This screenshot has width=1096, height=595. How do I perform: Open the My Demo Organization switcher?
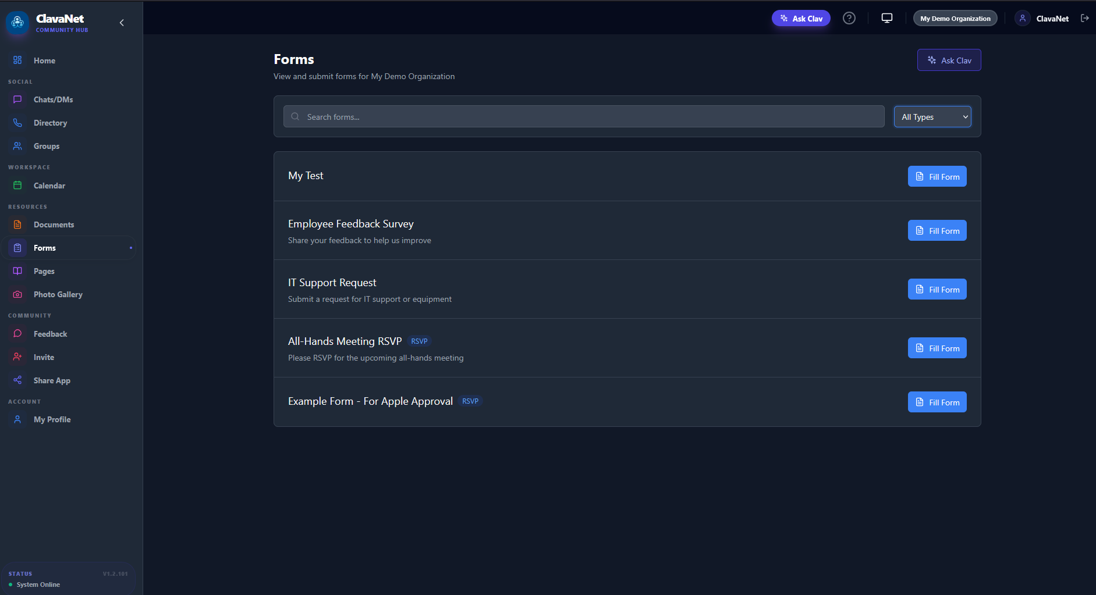point(955,19)
